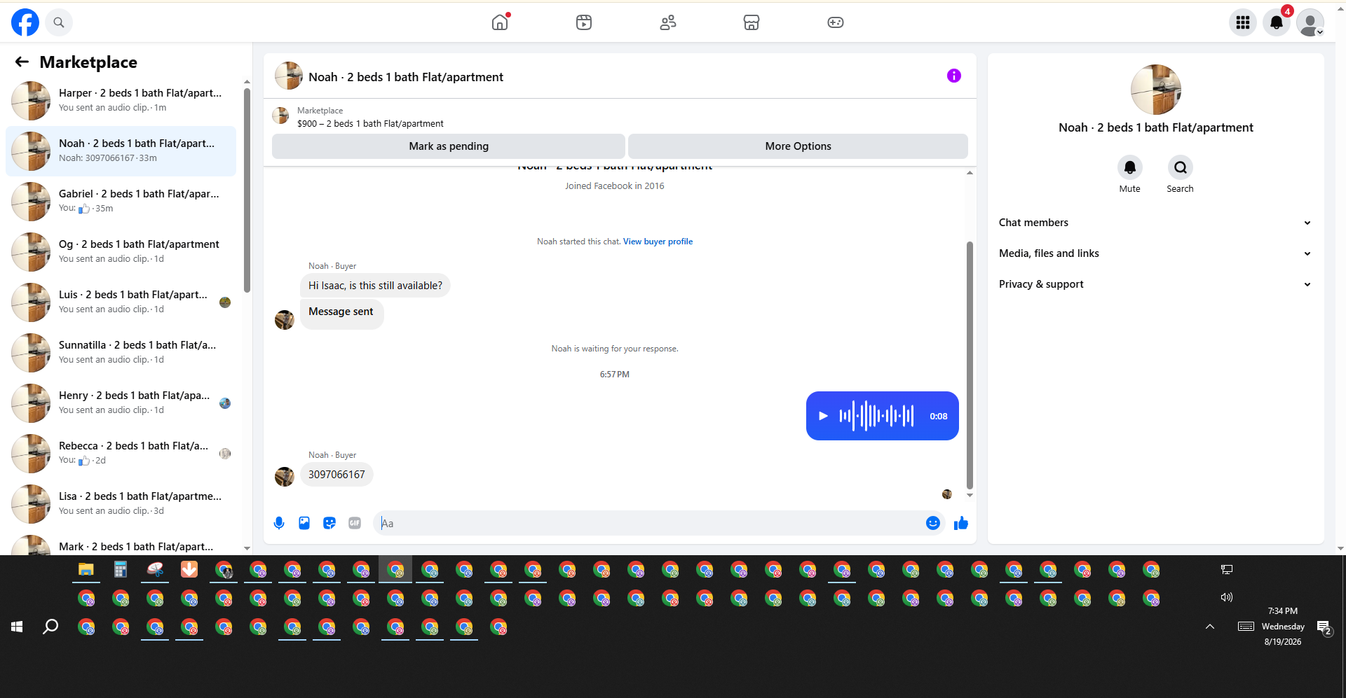Expand Media, files and links section
This screenshot has width=1346, height=698.
[1155, 253]
